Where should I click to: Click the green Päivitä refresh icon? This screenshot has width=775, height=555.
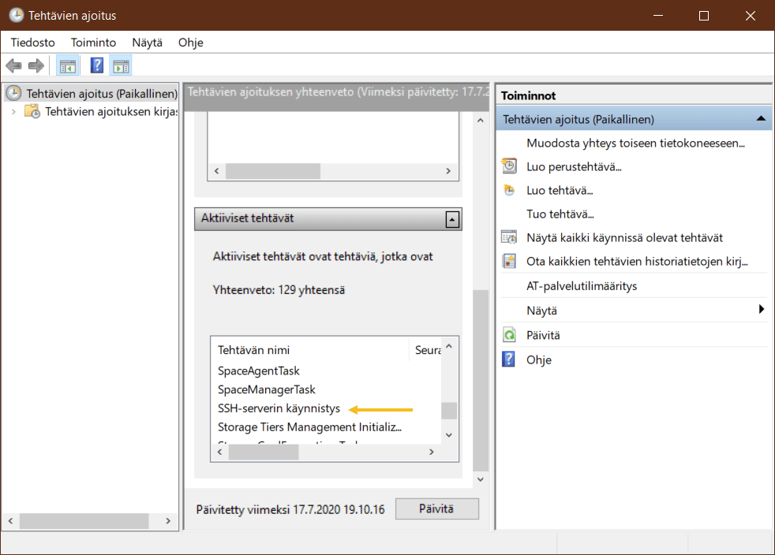click(x=510, y=335)
